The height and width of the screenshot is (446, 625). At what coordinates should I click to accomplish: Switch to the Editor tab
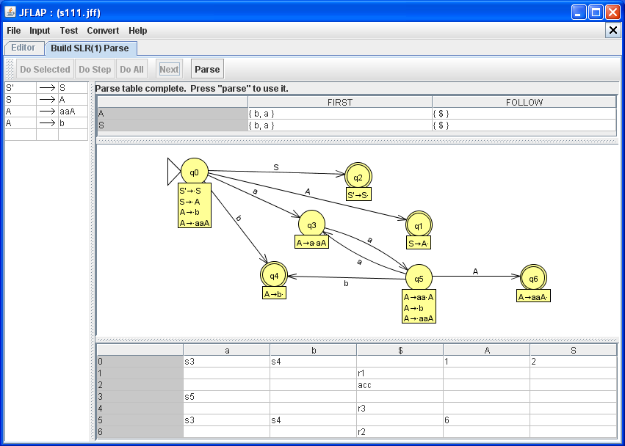[x=23, y=48]
